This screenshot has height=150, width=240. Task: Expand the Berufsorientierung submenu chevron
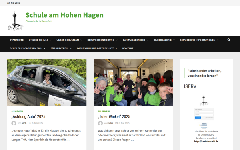(x=117, y=40)
